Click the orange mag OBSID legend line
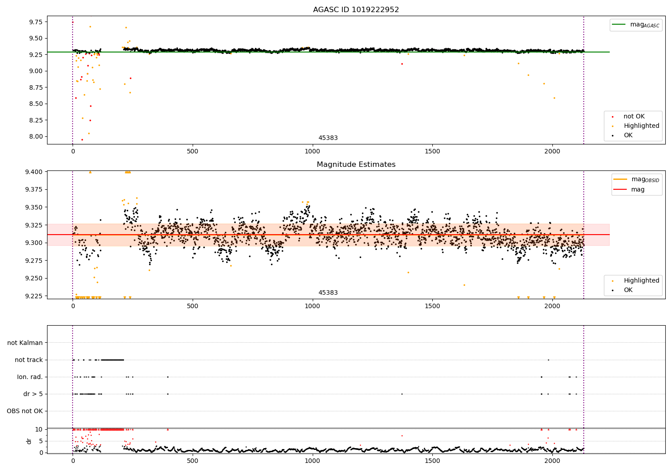The width and height of the screenshot is (672, 471). [620, 179]
